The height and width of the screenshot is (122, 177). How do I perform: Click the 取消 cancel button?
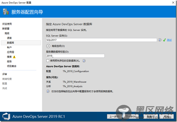coord(166,116)
